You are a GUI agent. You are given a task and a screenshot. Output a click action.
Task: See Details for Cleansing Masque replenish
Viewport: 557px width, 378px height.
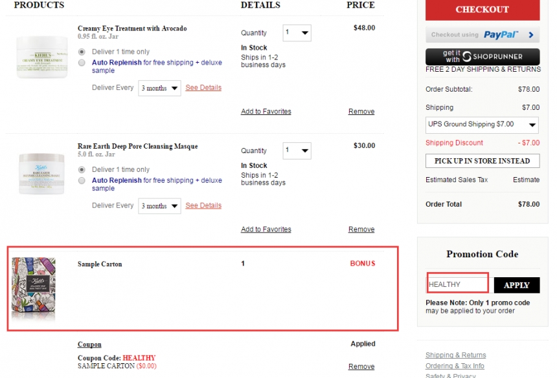coord(203,205)
